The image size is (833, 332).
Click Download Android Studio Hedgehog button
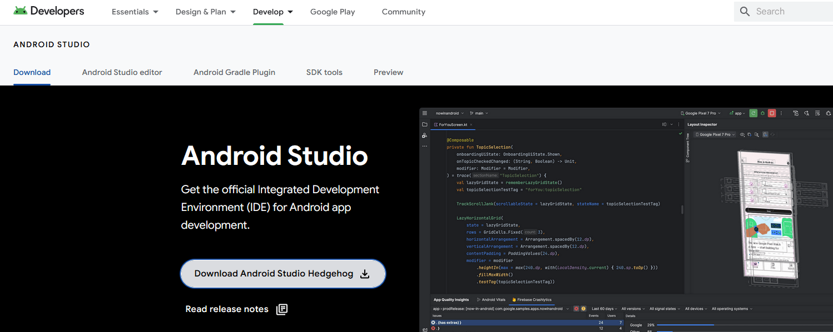[283, 274]
